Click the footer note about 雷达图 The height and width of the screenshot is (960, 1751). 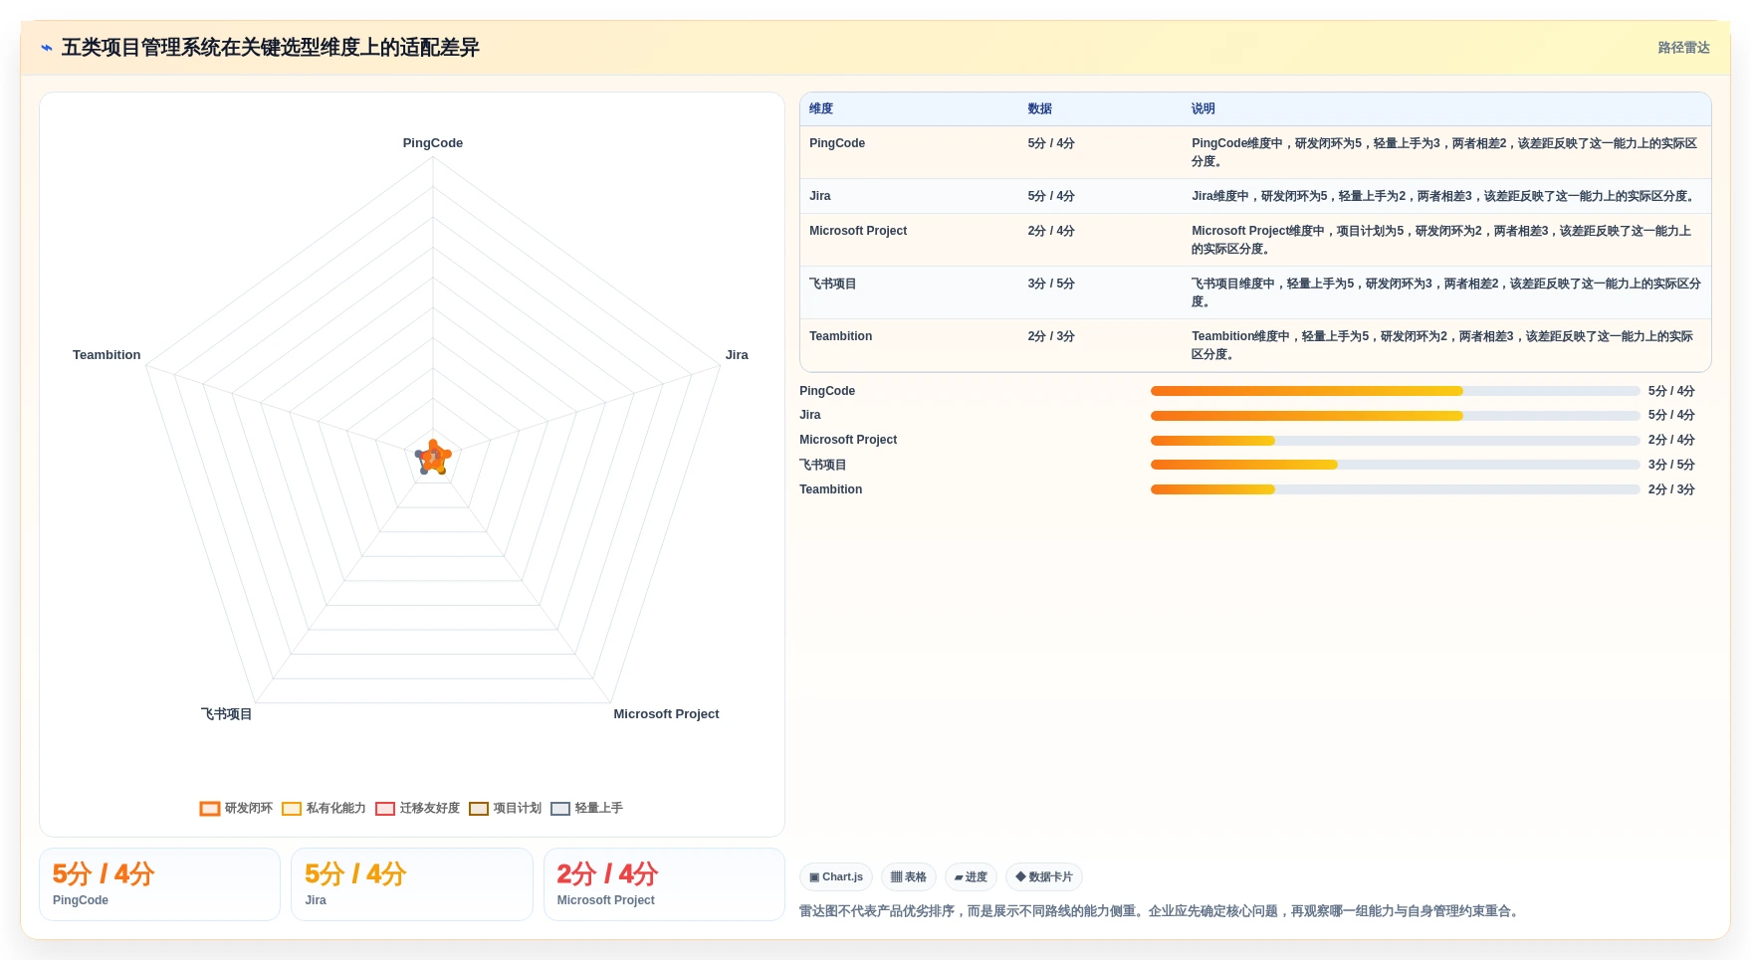pyautogui.click(x=1161, y=911)
